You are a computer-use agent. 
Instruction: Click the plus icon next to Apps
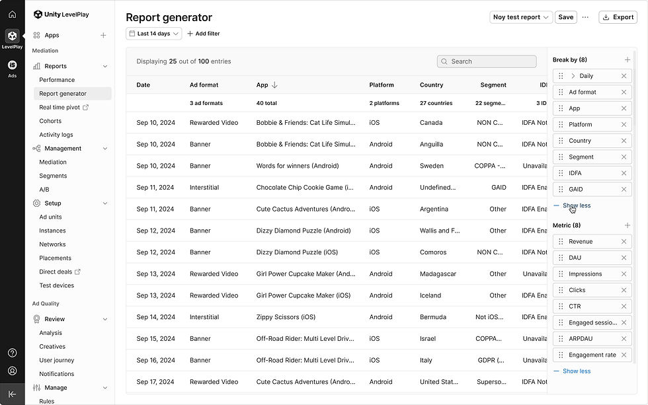coord(103,36)
